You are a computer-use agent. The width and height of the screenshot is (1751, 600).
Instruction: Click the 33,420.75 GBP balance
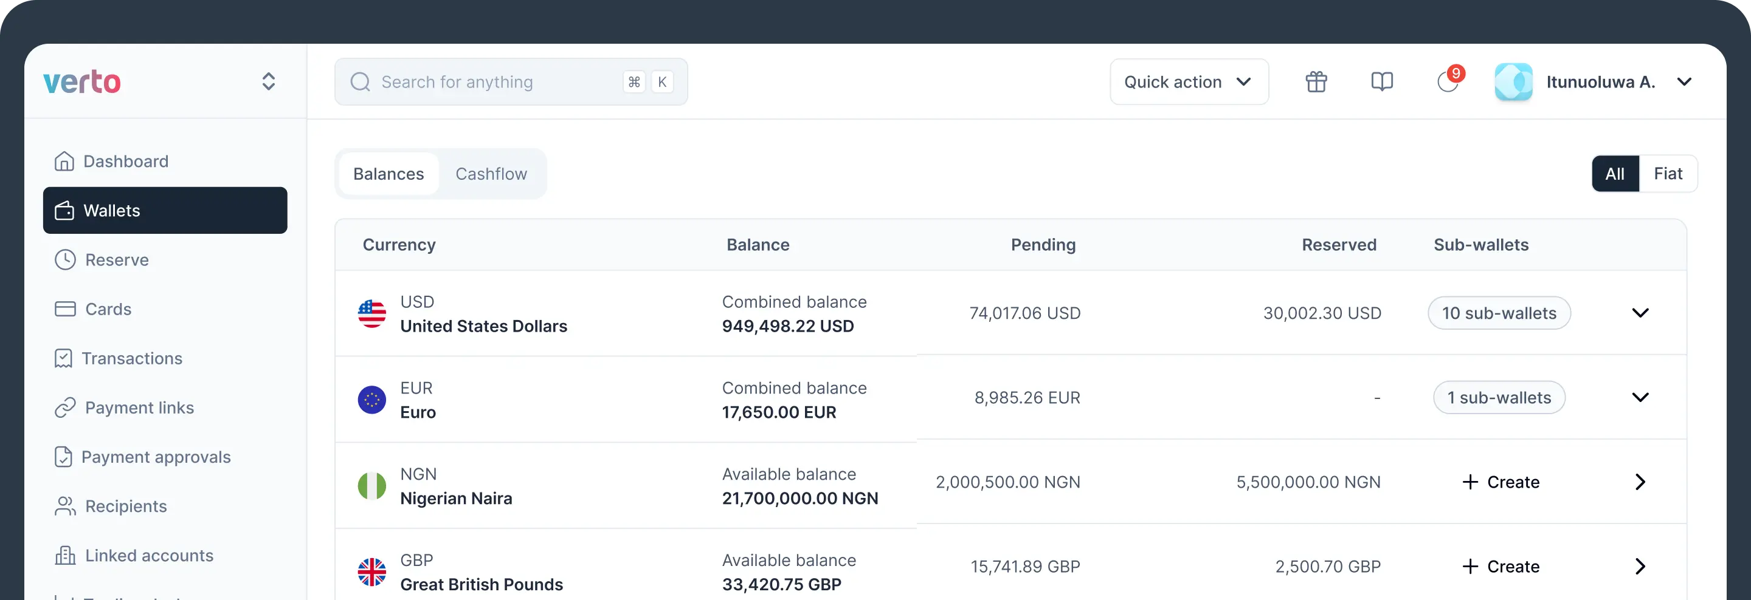click(x=782, y=585)
